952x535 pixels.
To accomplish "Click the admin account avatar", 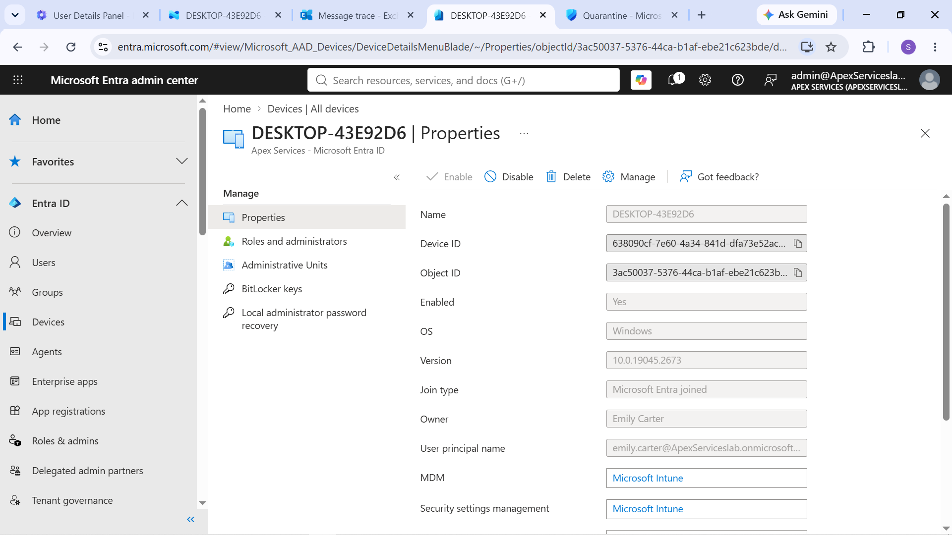I will point(929,80).
